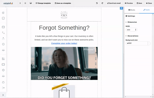Save the email template
Viewport: 154px width, 98px height.
[139, 3]
